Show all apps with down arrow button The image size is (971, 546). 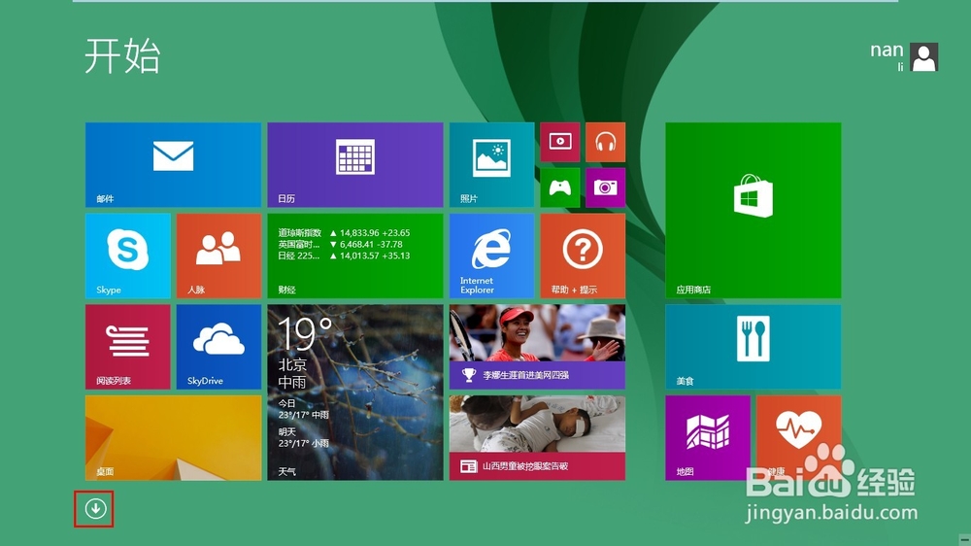point(95,509)
